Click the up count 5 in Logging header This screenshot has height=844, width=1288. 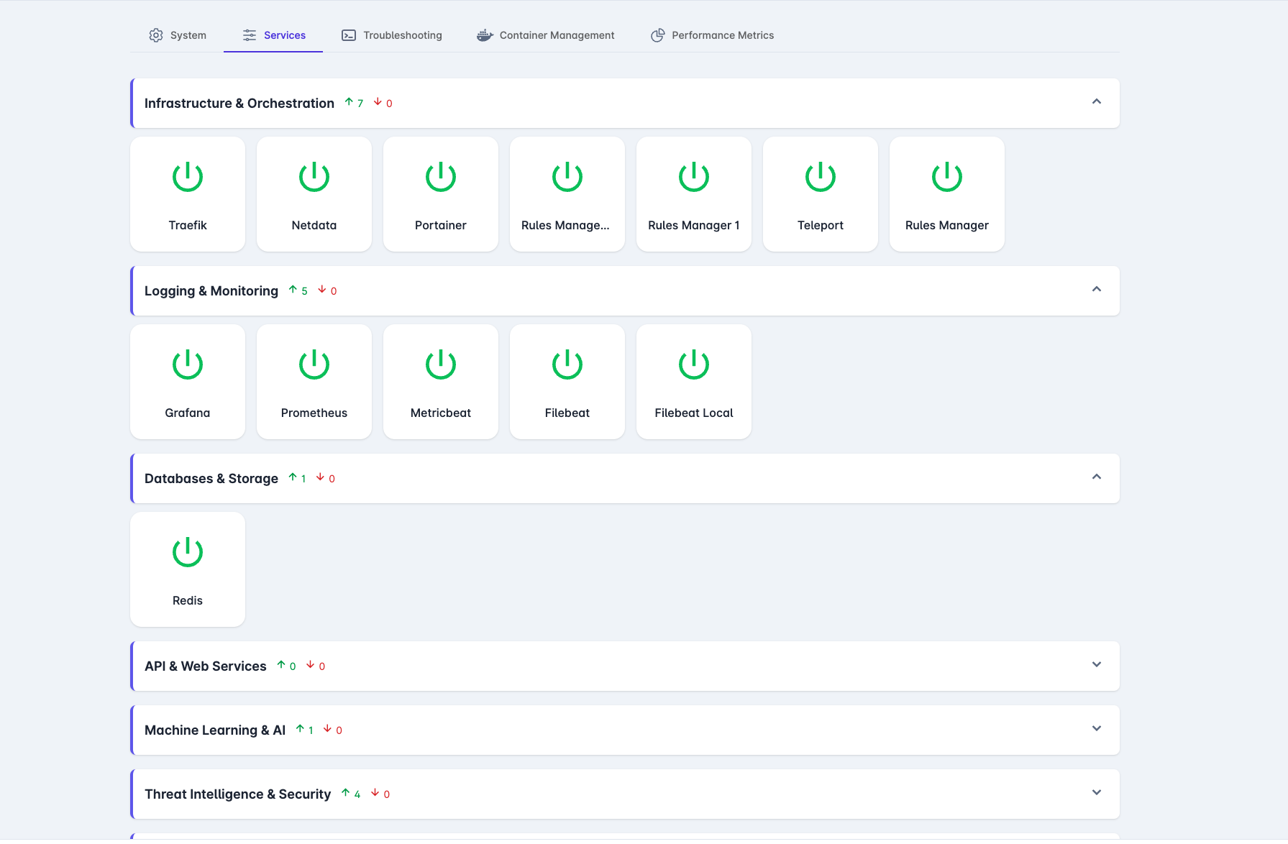pyautogui.click(x=304, y=291)
